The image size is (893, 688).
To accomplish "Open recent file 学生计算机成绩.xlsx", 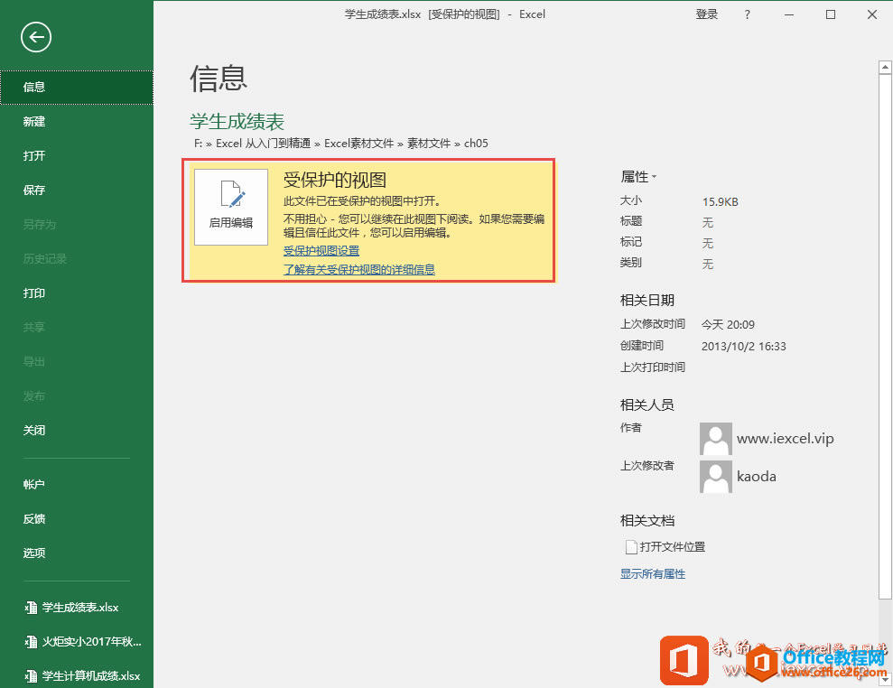I will pyautogui.click(x=90, y=676).
